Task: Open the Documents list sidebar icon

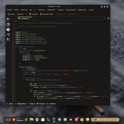Action: coord(8,24)
